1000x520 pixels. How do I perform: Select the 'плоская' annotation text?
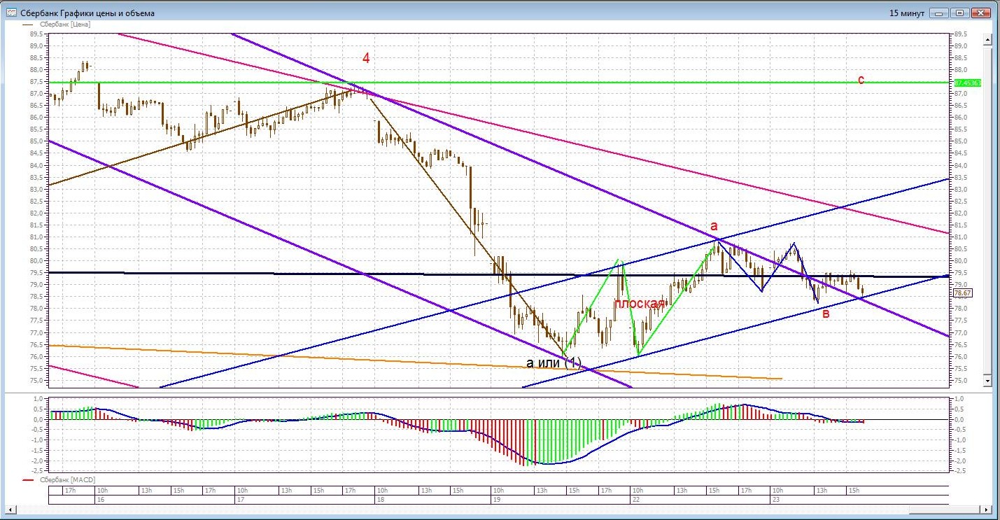coord(638,304)
